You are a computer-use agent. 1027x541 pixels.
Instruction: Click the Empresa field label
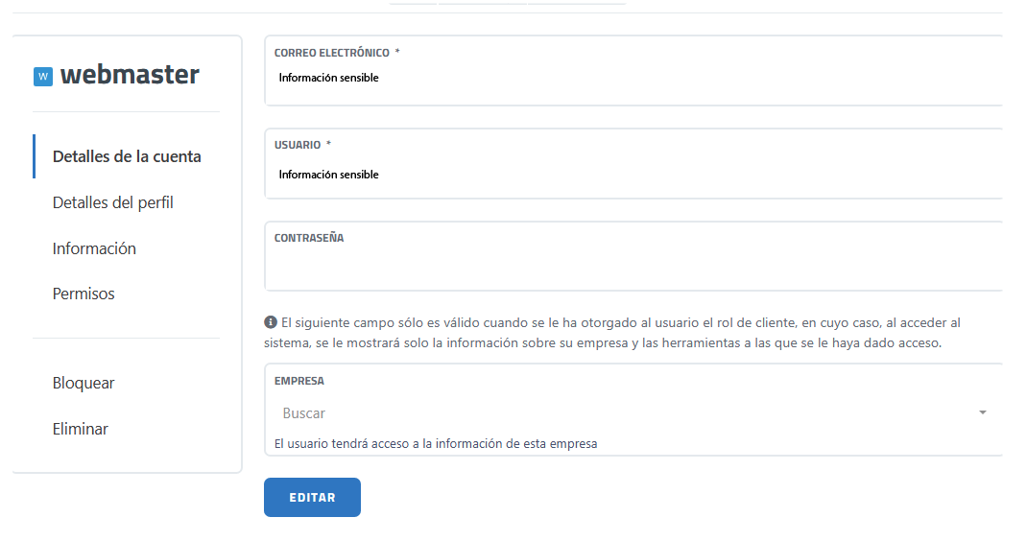pyautogui.click(x=299, y=381)
